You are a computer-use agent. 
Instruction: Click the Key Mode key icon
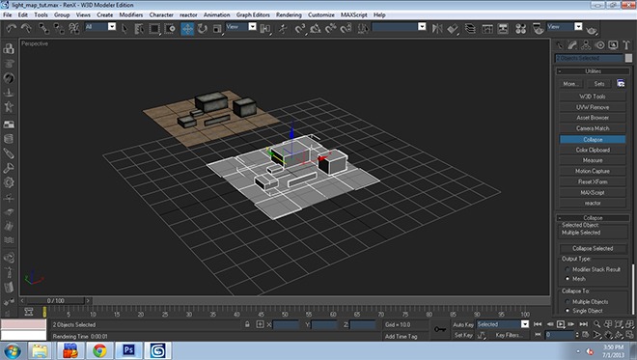(x=439, y=329)
